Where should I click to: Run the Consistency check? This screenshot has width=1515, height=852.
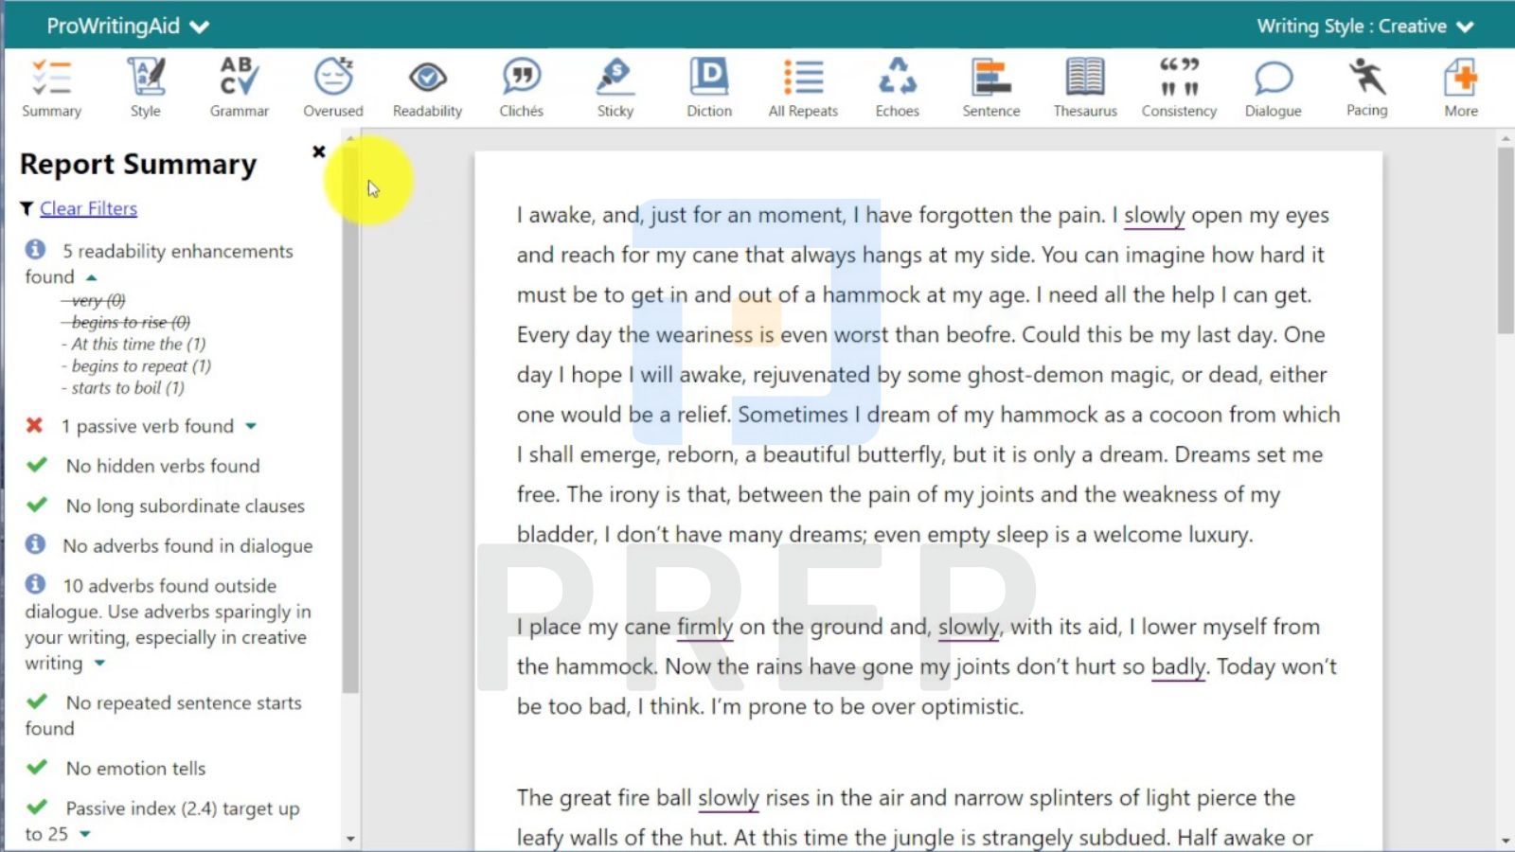tap(1178, 85)
